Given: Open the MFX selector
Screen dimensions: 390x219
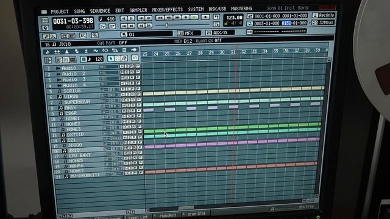Looking at the screenshot, I should [189, 33].
